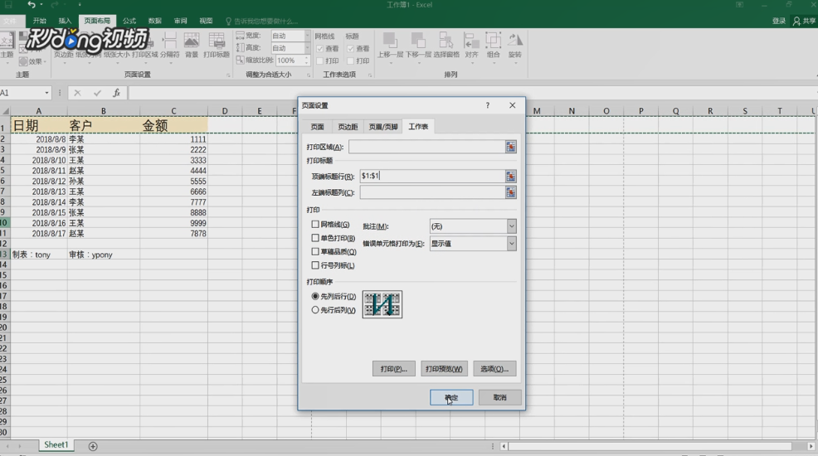This screenshot has width=818, height=456.
Task: Click the 打印预览(W) button
Action: click(444, 369)
